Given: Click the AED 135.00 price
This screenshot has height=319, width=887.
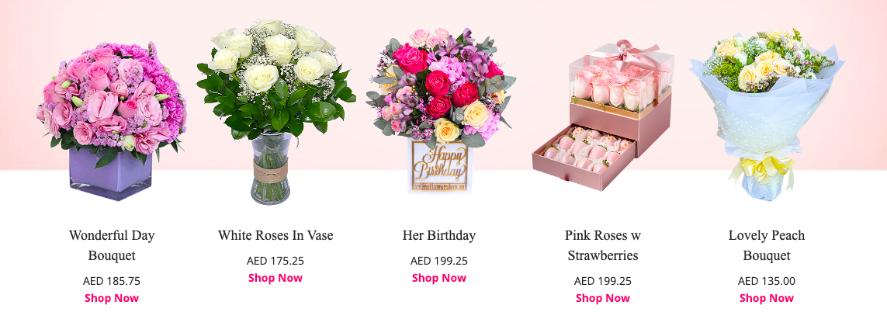Looking at the screenshot, I should pyautogui.click(x=767, y=281).
